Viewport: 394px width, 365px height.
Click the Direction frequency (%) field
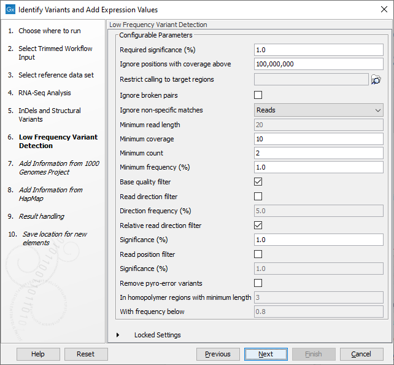click(x=319, y=211)
